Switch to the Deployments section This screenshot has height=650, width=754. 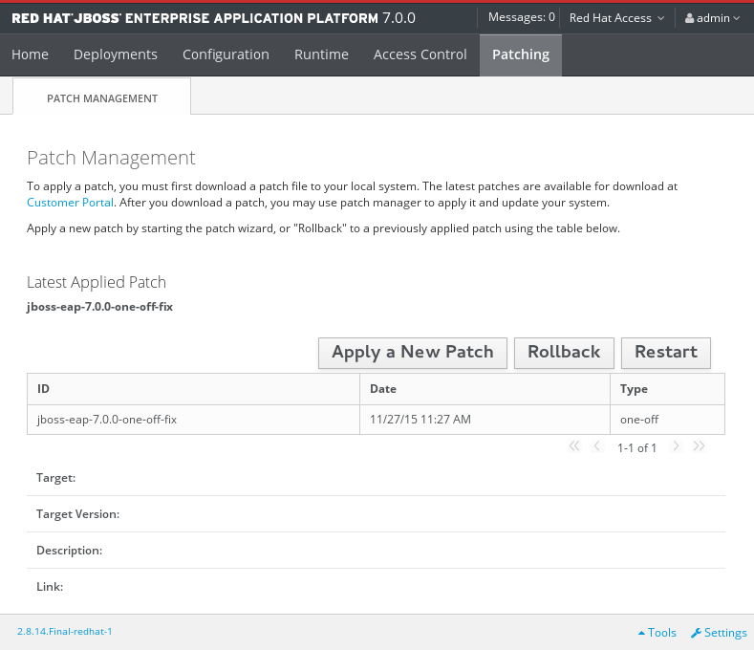pyautogui.click(x=115, y=54)
